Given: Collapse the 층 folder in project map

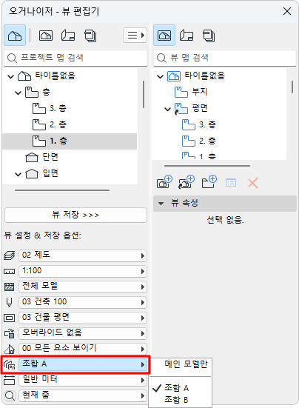Looking at the screenshot, I should point(18,93).
